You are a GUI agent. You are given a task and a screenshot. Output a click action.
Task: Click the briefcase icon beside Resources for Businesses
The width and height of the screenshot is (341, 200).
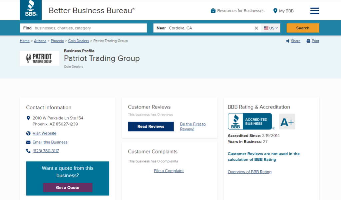(x=213, y=11)
